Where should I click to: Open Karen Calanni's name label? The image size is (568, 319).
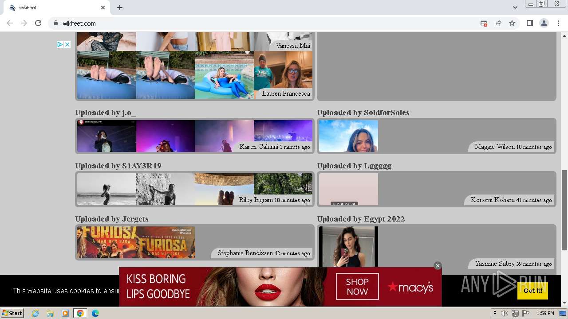[259, 147]
